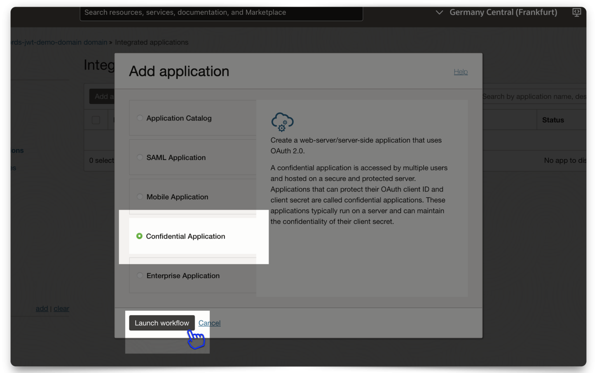Viewport: 597px width, 373px height.
Task: Click the developer console code icon
Action: coord(576,12)
